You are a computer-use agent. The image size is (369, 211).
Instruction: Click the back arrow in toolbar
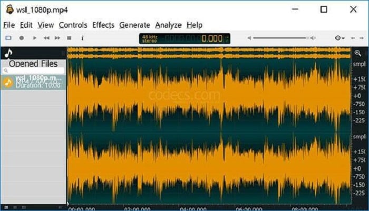click(x=353, y=38)
